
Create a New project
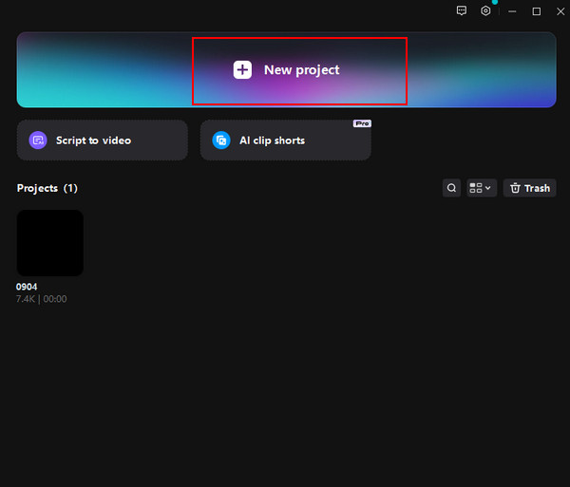click(x=287, y=69)
